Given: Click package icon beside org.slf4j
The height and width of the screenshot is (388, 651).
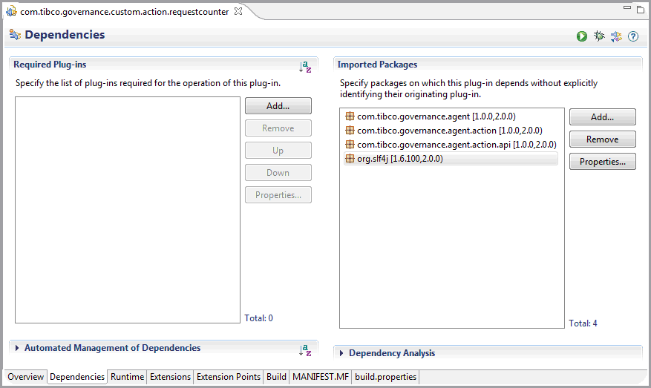Looking at the screenshot, I should pyautogui.click(x=350, y=159).
